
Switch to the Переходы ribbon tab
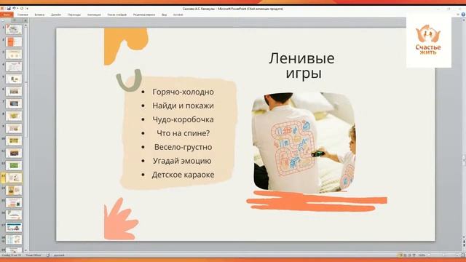(x=74, y=15)
